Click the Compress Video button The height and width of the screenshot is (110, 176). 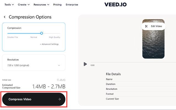tap(34, 99)
